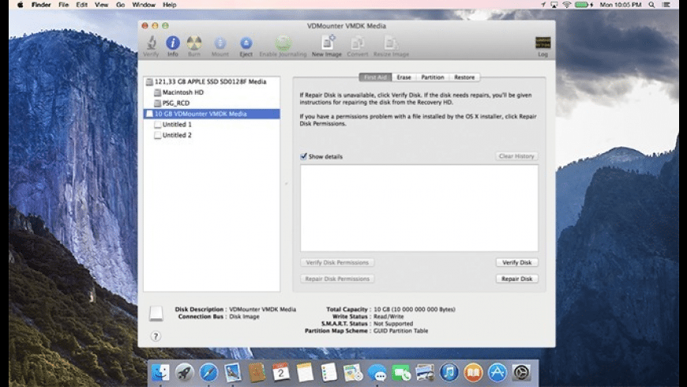Switch to the Erase tab
Image resolution: width=687 pixels, height=387 pixels.
pyautogui.click(x=404, y=77)
